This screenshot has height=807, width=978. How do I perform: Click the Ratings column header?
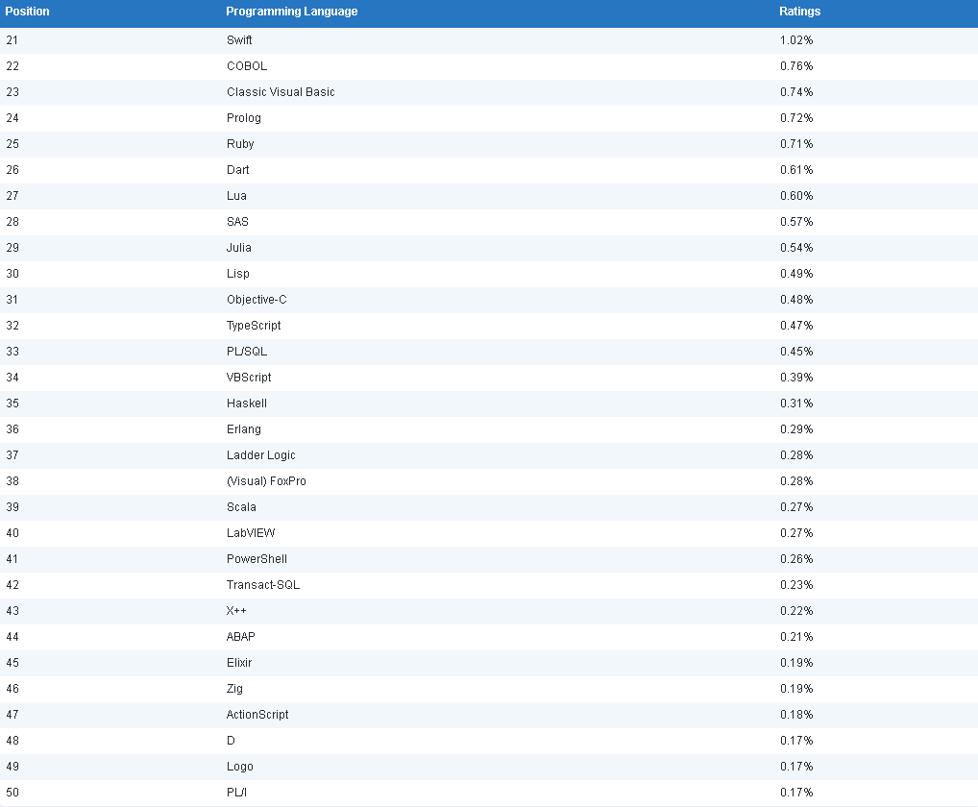(799, 12)
